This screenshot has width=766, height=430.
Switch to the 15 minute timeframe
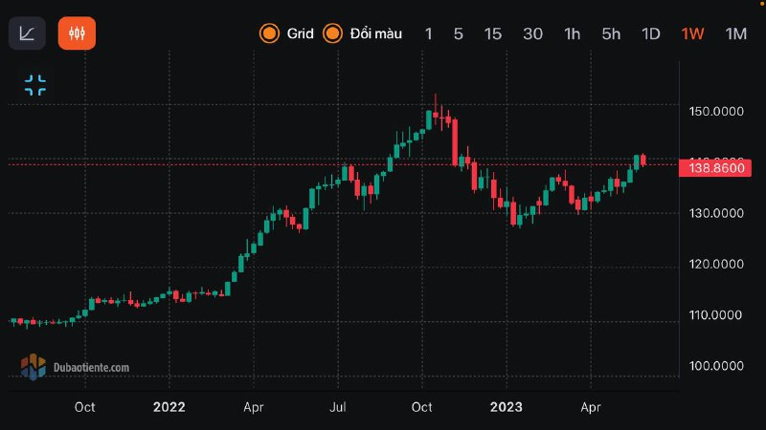coord(492,34)
